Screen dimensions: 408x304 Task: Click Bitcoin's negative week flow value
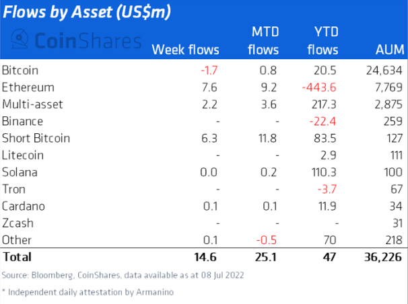[x=209, y=70]
